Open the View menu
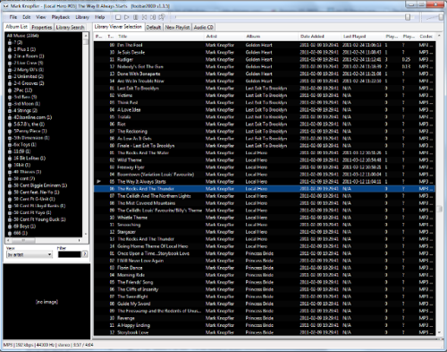 [41, 17]
